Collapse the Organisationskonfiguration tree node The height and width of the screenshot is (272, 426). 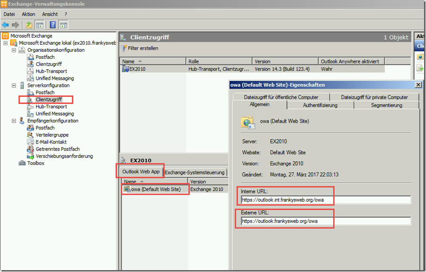14,50
